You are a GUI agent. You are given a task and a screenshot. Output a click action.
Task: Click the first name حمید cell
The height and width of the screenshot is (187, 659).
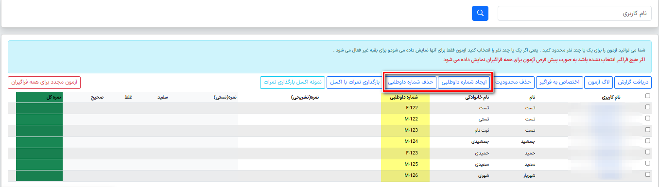coord(530,153)
